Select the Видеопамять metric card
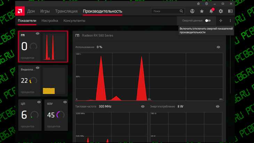Screen dimensions: 254x143 pos(43,81)
